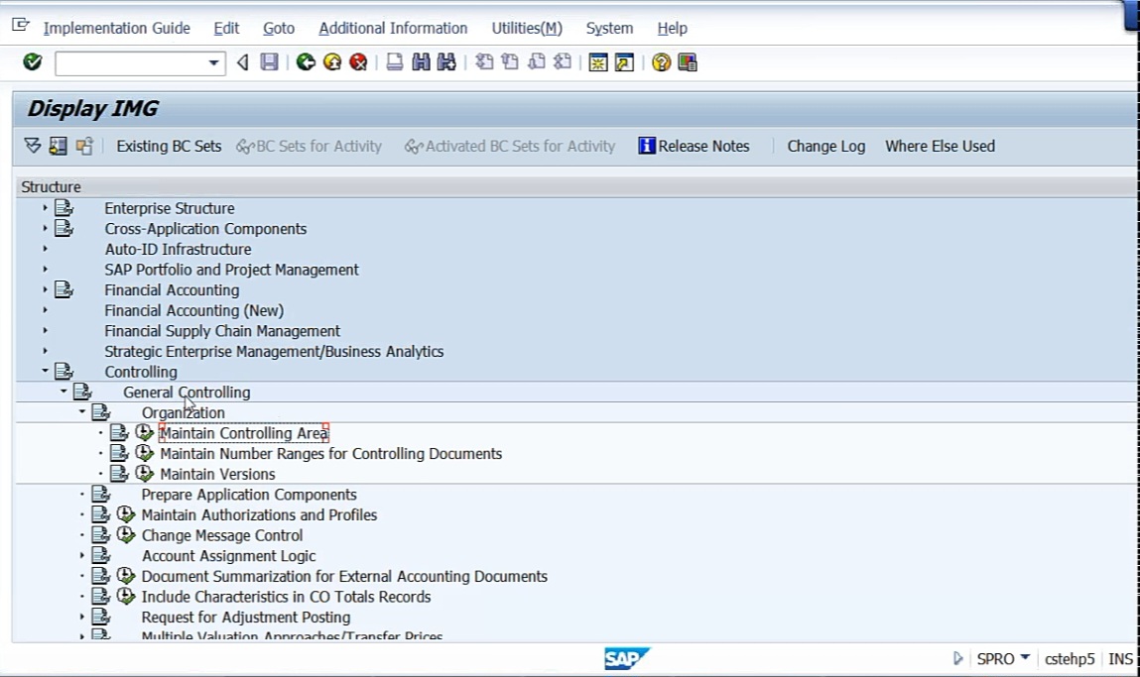Execute the Maintain Versions activity icon
1140x677 pixels.
click(145, 474)
